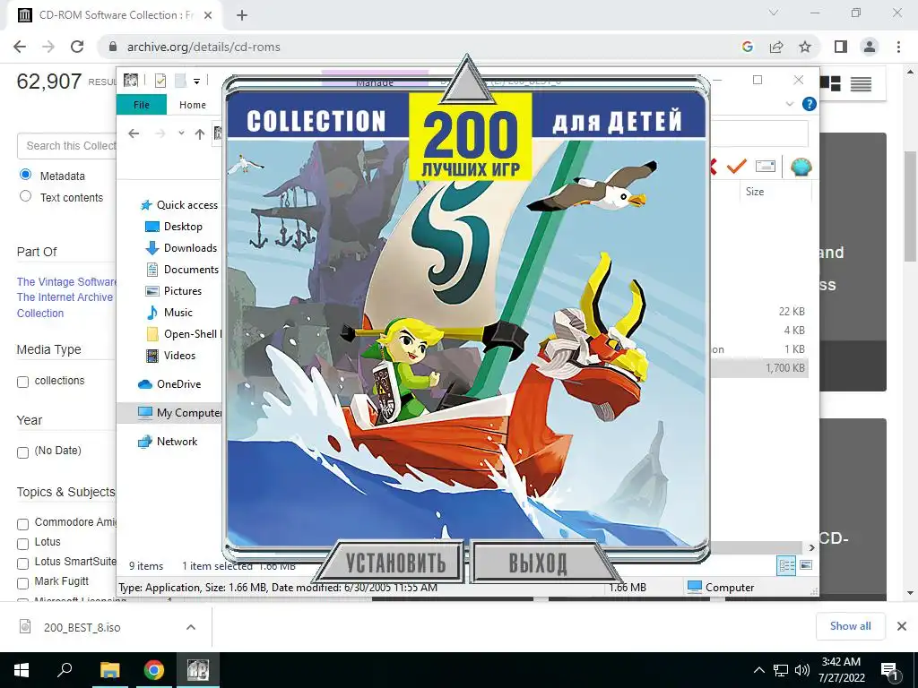
Task: Check the (No Date) year checkbox
Action: [22, 452]
